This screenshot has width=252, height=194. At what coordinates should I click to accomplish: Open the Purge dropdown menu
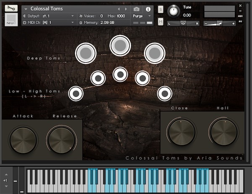[142, 16]
